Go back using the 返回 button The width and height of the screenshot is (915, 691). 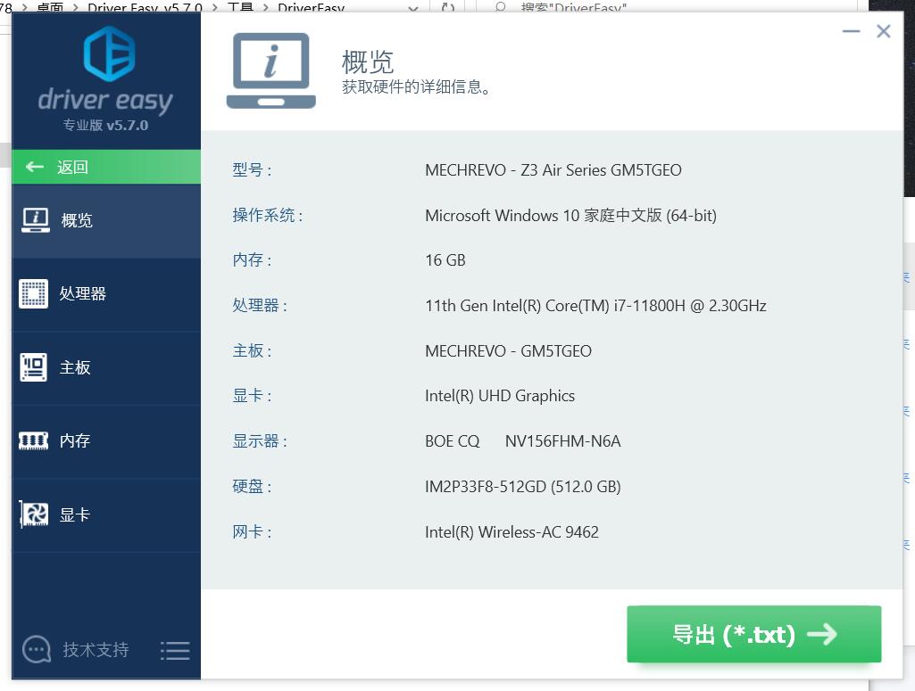tap(106, 168)
